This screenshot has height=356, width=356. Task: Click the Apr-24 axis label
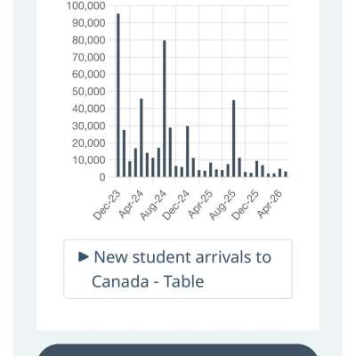131,205
